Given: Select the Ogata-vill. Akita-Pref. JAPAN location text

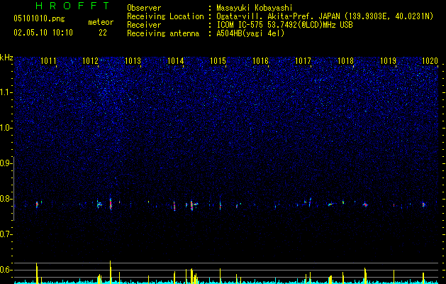Looking at the screenshot, I should click(x=325, y=16).
